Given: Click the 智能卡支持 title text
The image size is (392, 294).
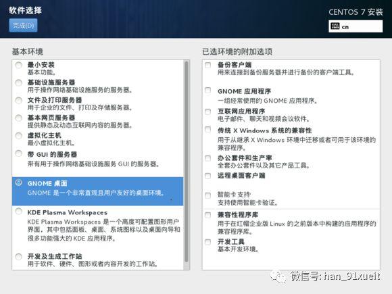Looking at the screenshot, I should [234, 195].
